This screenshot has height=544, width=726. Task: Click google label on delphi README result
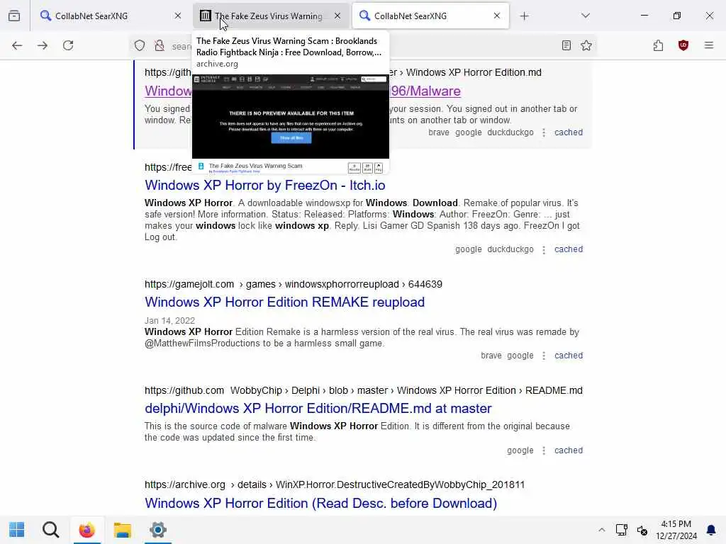[x=520, y=450]
